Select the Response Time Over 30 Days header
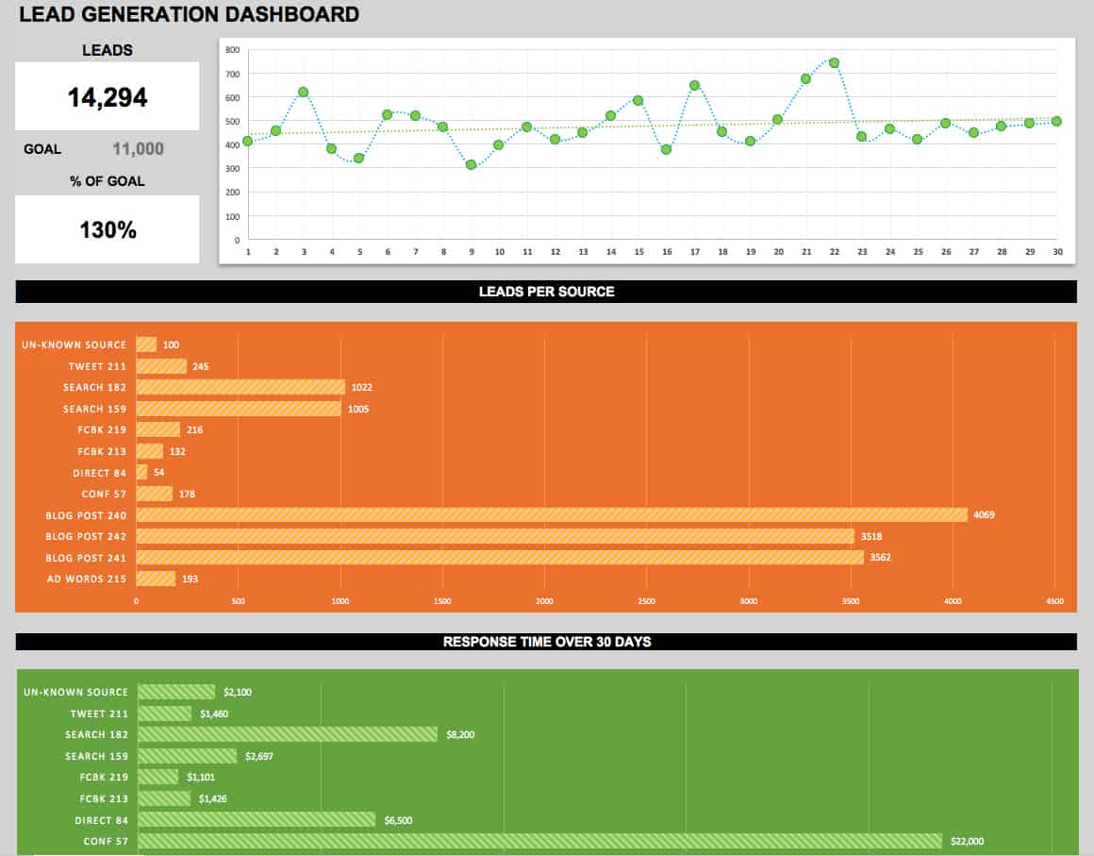 (x=546, y=642)
